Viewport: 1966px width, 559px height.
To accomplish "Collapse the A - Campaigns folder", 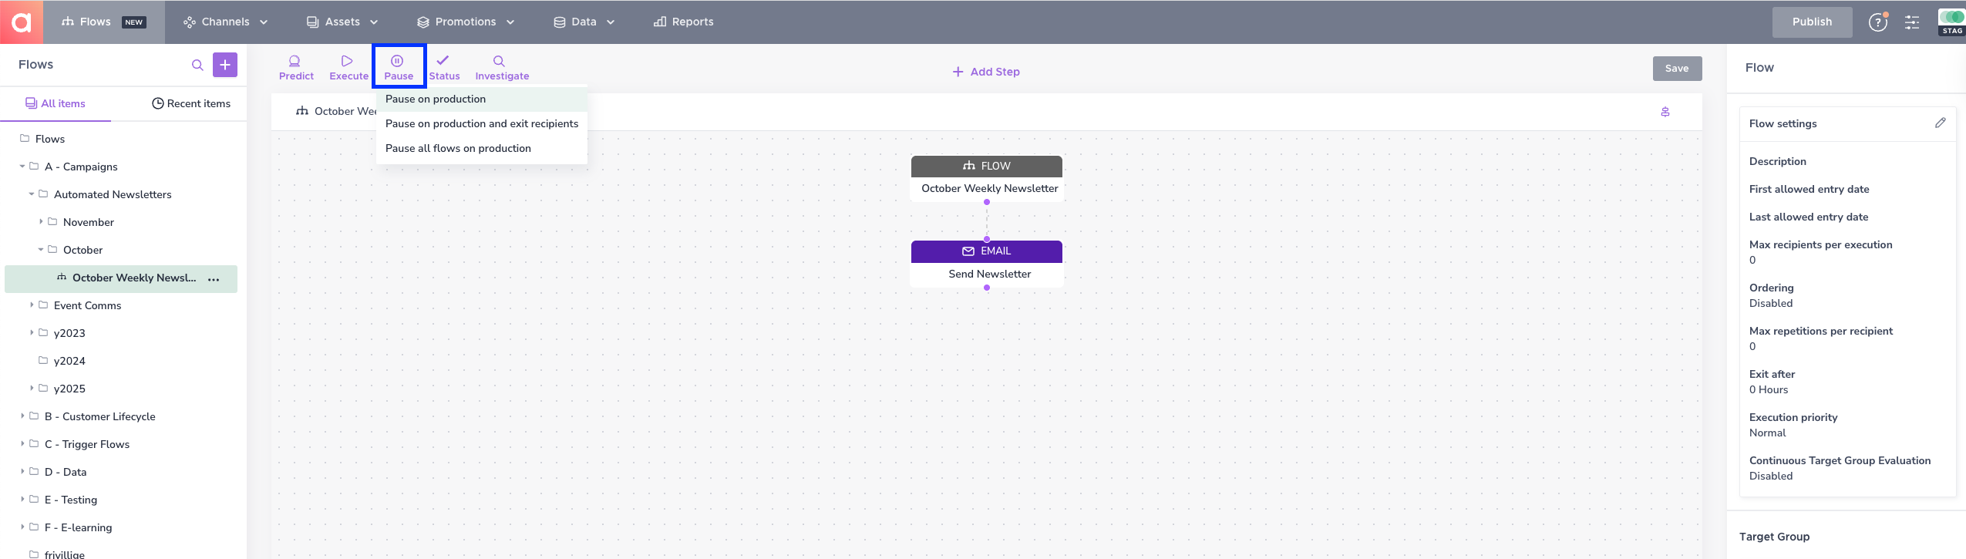I will click(x=22, y=166).
